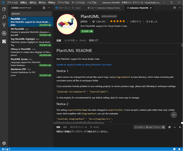This screenshot has width=183, height=151.
Task: Split the editor to the right
Action: 175,8
